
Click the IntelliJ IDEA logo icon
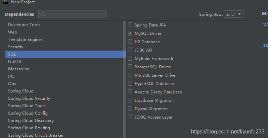[x=5, y=2]
